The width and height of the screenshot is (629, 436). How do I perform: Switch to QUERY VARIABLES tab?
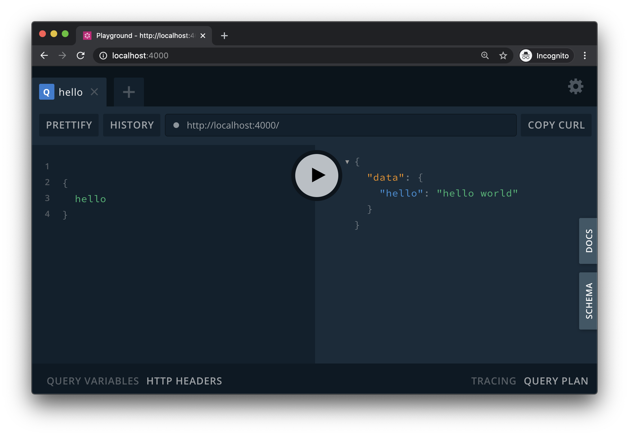click(93, 381)
